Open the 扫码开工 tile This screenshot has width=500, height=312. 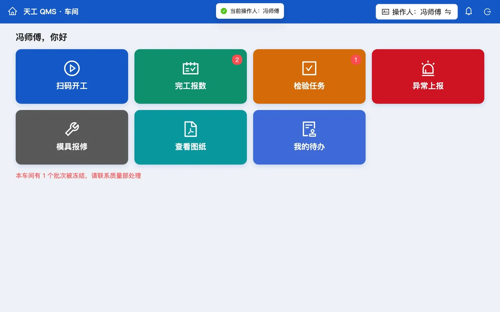point(72,76)
